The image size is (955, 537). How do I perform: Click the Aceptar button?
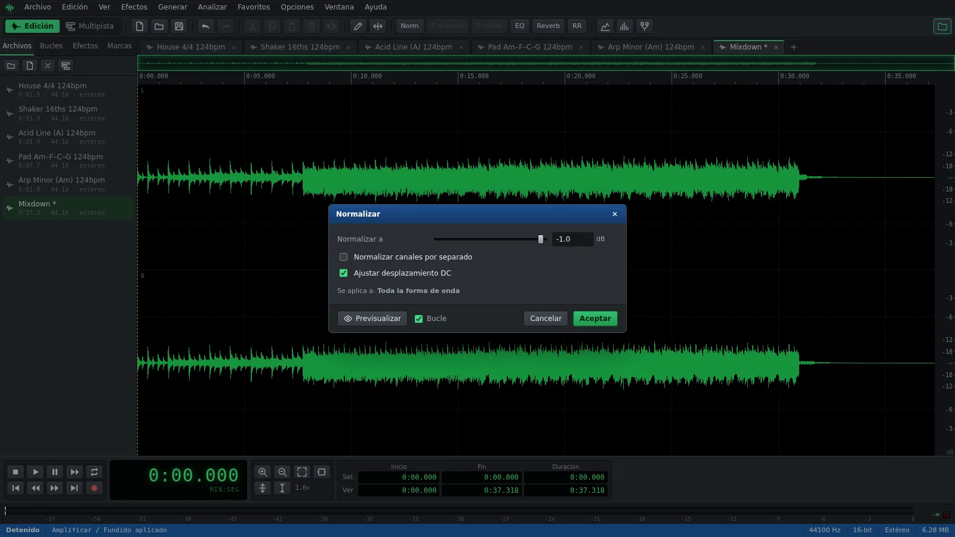point(595,319)
